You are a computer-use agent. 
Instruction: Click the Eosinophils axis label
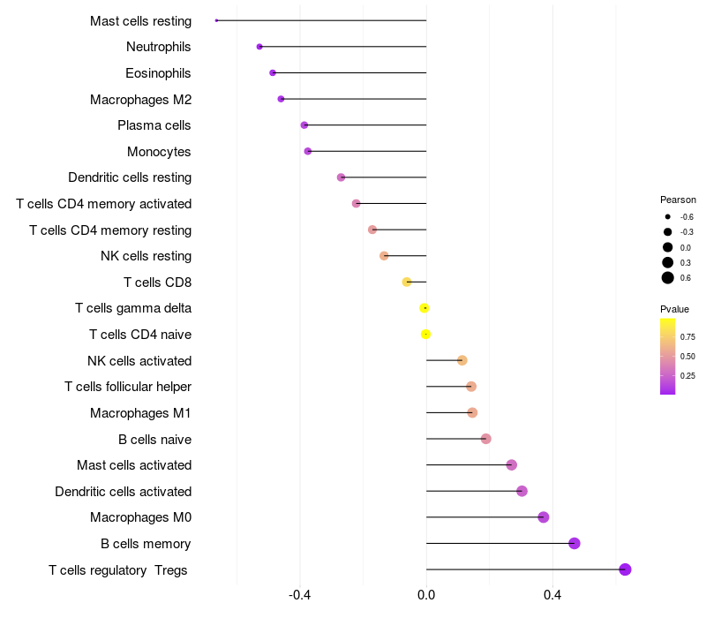(x=158, y=73)
